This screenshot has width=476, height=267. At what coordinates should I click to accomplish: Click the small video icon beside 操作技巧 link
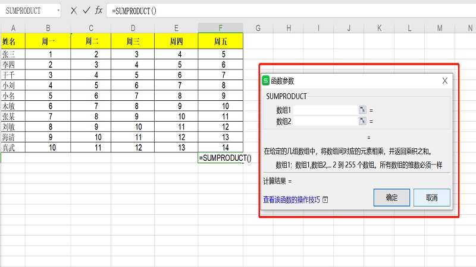click(x=325, y=201)
